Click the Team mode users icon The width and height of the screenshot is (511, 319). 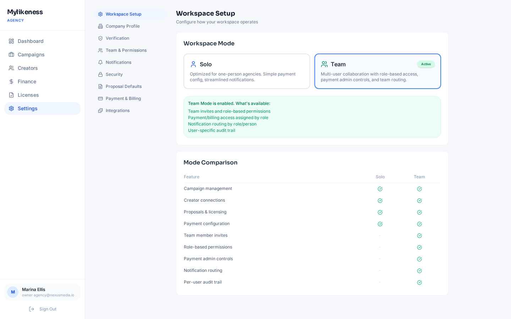324,64
